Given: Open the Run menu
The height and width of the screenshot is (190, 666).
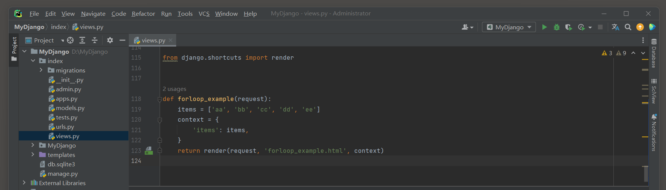Looking at the screenshot, I should click(x=166, y=14).
